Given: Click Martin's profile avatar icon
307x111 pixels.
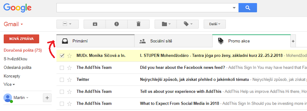Looking at the screenshot, I should point(8,98).
